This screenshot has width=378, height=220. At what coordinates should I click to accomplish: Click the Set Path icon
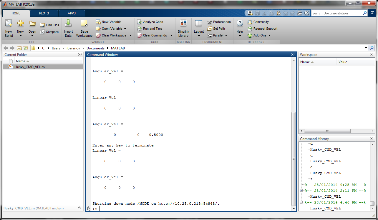[x=210, y=29]
